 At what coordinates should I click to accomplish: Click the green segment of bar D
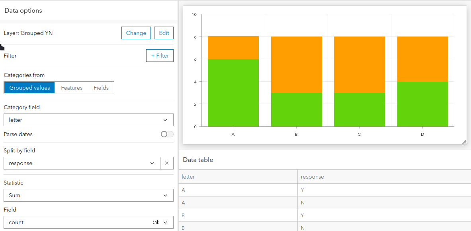[422, 104]
